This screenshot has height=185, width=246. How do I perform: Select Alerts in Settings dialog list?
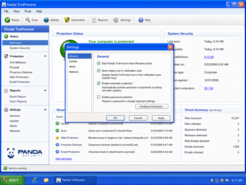pos(80,67)
